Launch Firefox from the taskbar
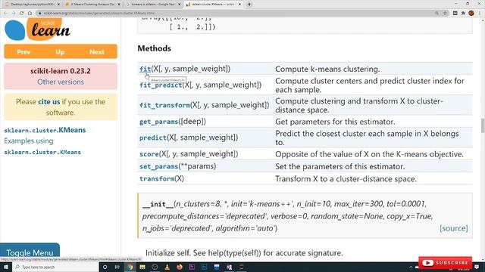Screen dimensions: 485x272 pyautogui.click(x=180, y=267)
